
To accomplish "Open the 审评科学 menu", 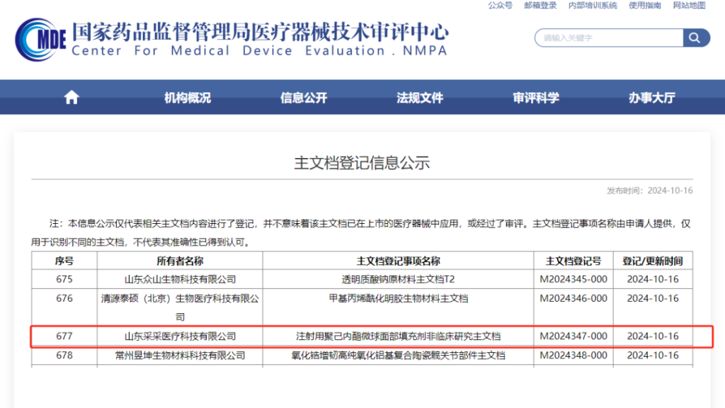I will tap(536, 98).
